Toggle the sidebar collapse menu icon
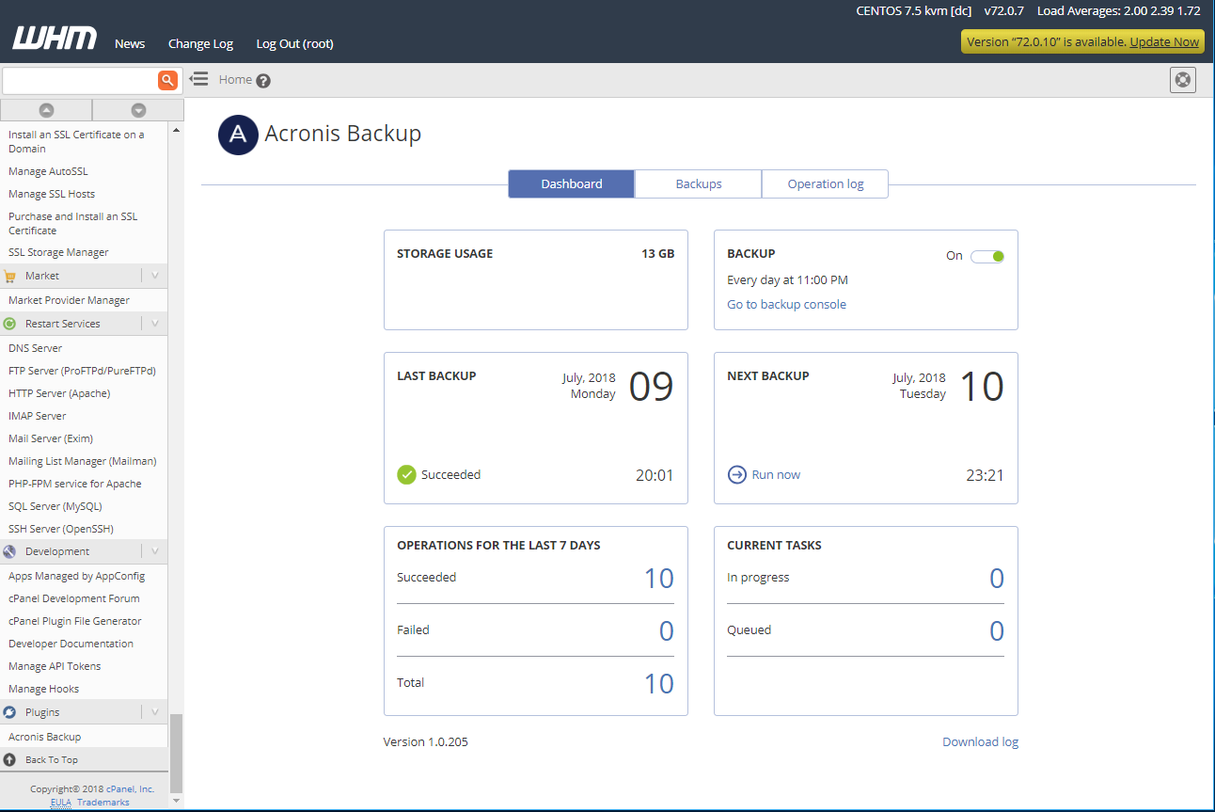This screenshot has height=812, width=1215. point(198,79)
